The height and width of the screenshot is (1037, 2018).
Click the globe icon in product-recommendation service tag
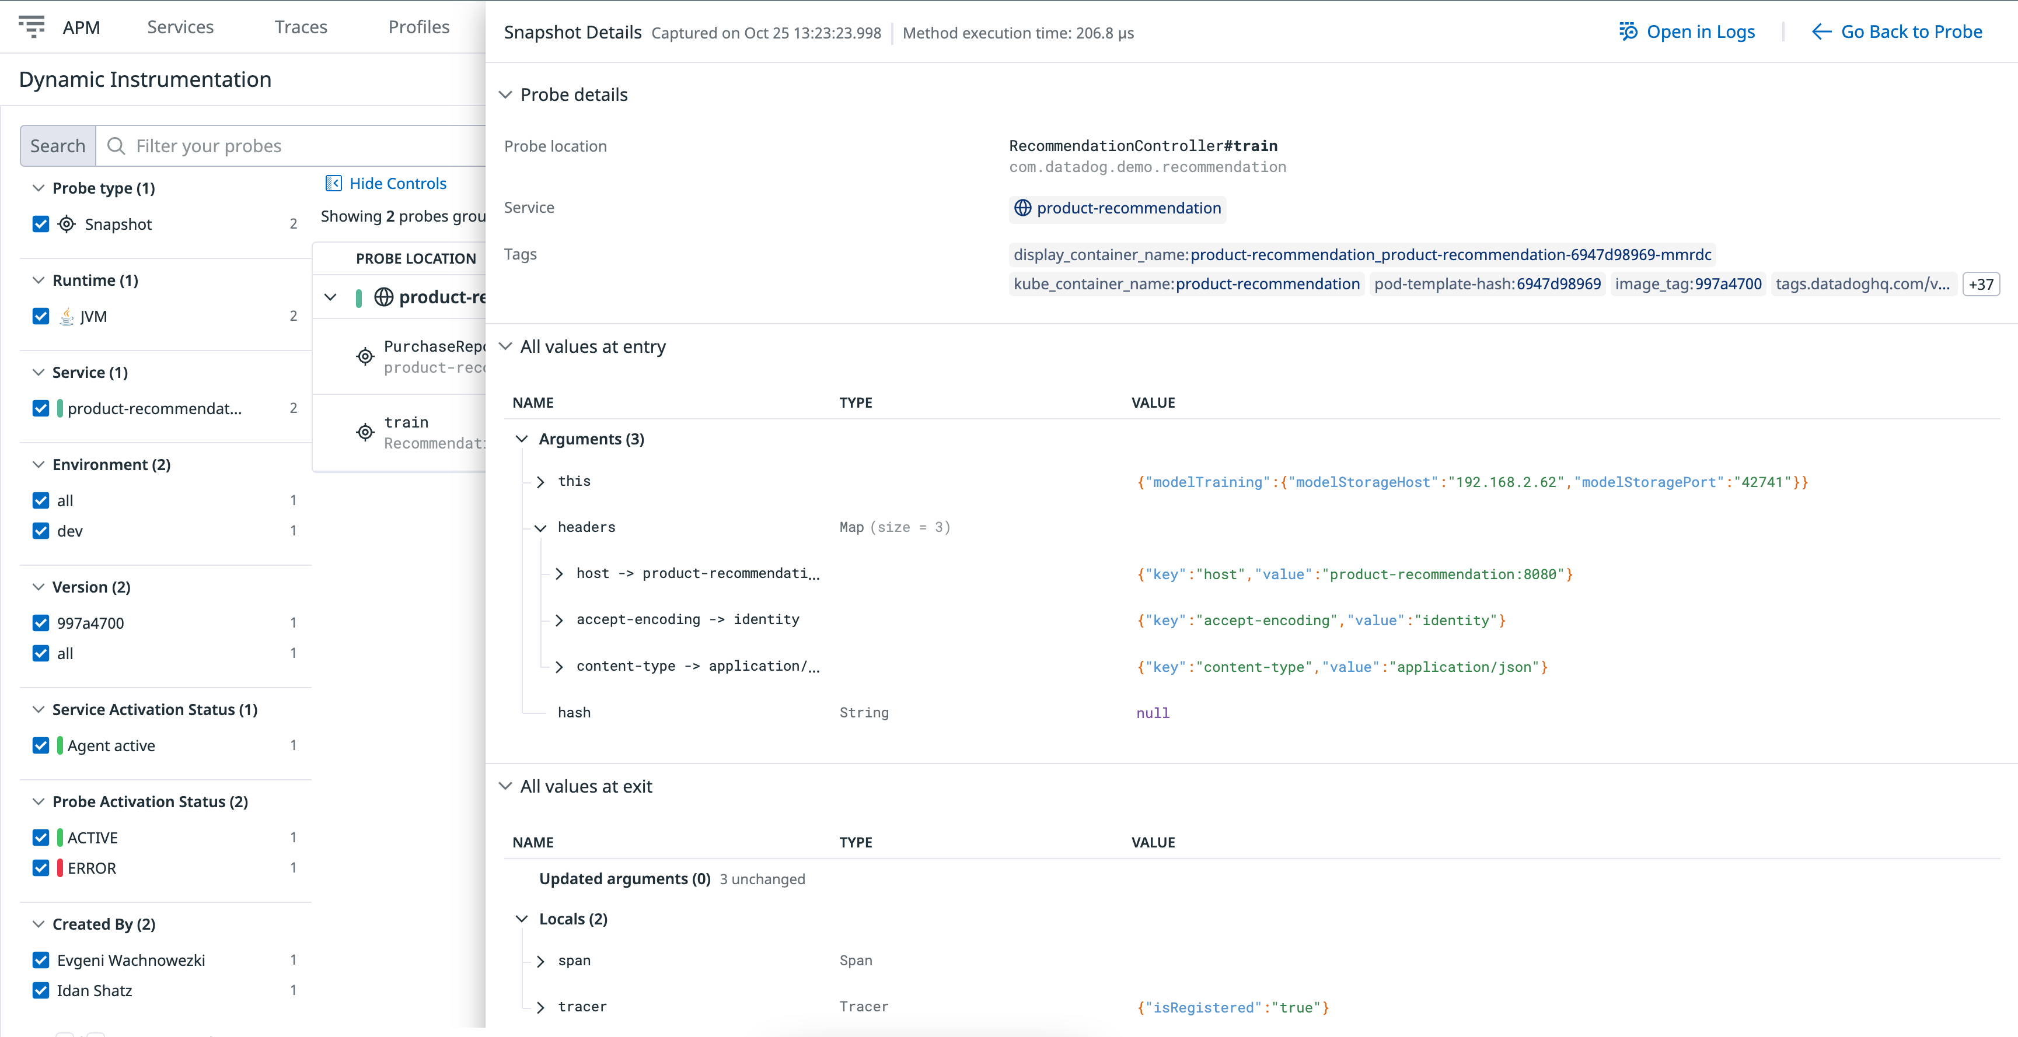click(1022, 208)
